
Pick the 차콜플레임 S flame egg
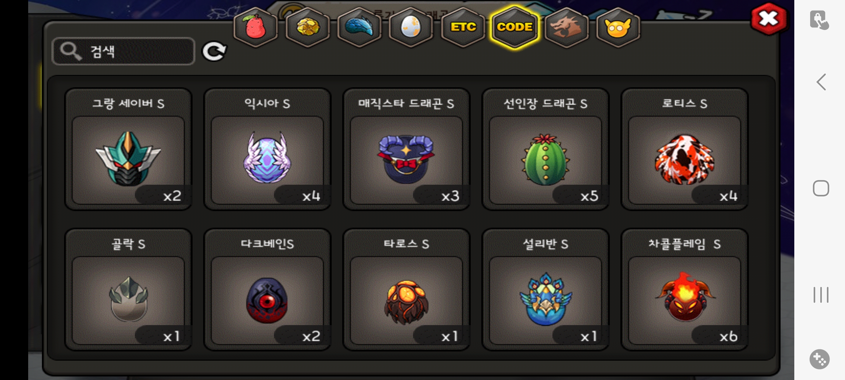coord(684,290)
